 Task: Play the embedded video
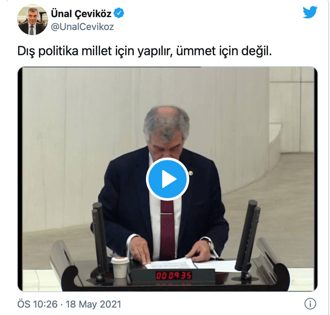point(168,179)
